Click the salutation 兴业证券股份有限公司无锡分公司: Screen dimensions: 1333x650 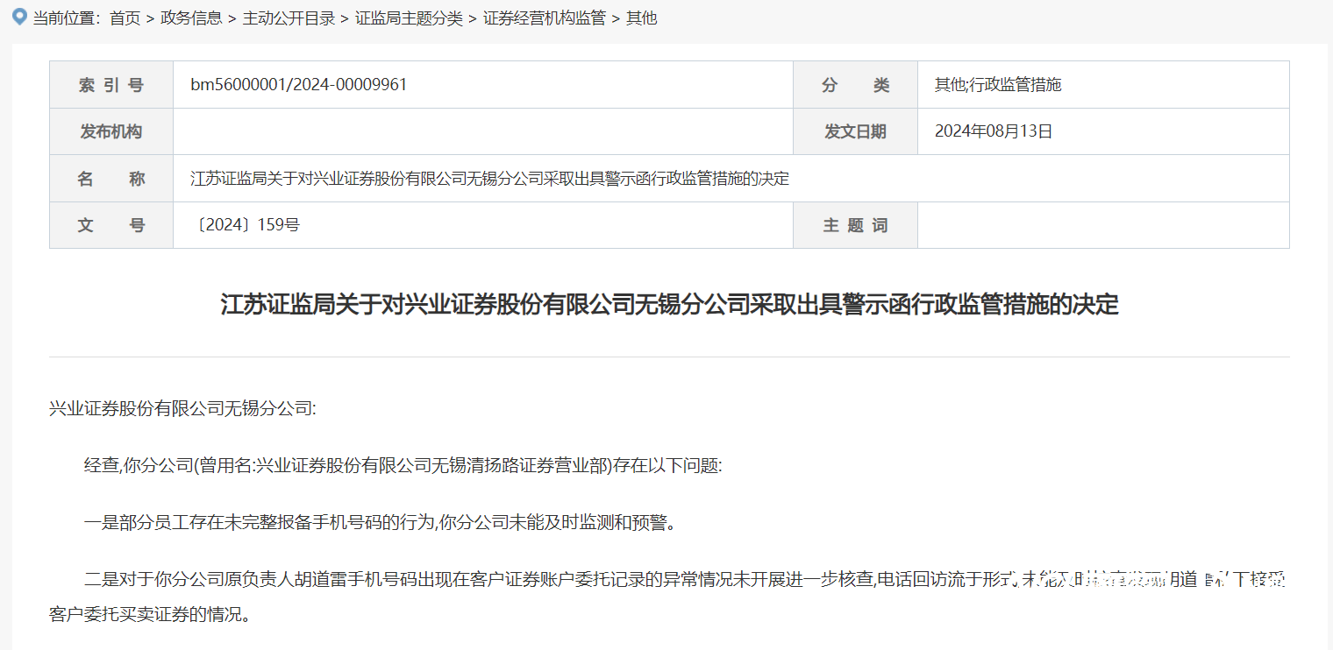(x=182, y=409)
